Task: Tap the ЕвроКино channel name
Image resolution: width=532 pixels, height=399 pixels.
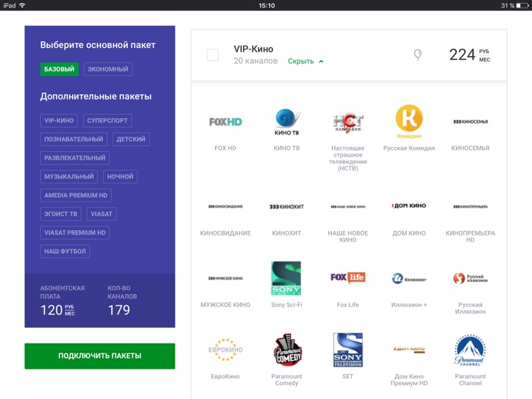Action: [x=225, y=376]
